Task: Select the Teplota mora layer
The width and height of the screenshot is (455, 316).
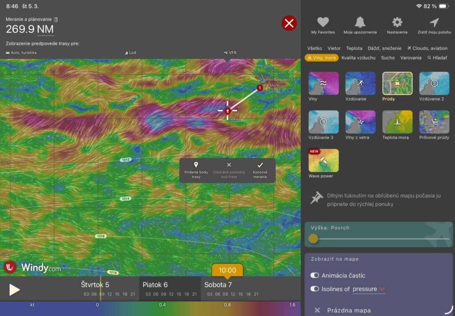Action: [x=397, y=122]
